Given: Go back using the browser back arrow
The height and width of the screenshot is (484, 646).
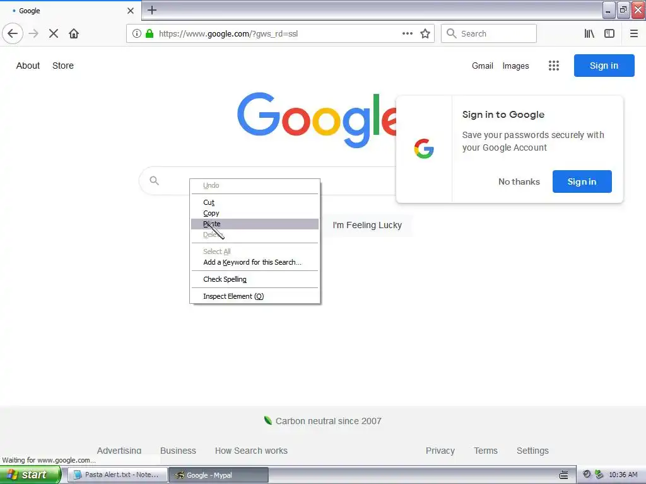Looking at the screenshot, I should [x=13, y=33].
